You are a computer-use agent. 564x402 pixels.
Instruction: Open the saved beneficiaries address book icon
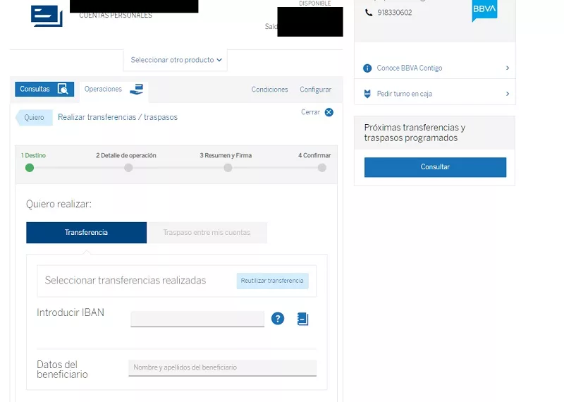coord(302,319)
